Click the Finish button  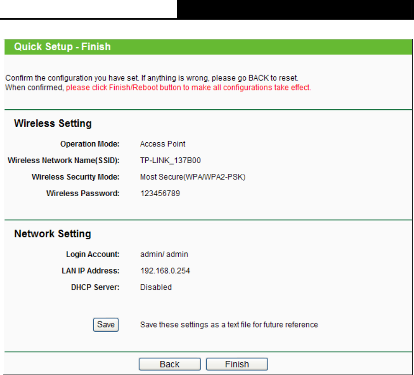[237, 364]
